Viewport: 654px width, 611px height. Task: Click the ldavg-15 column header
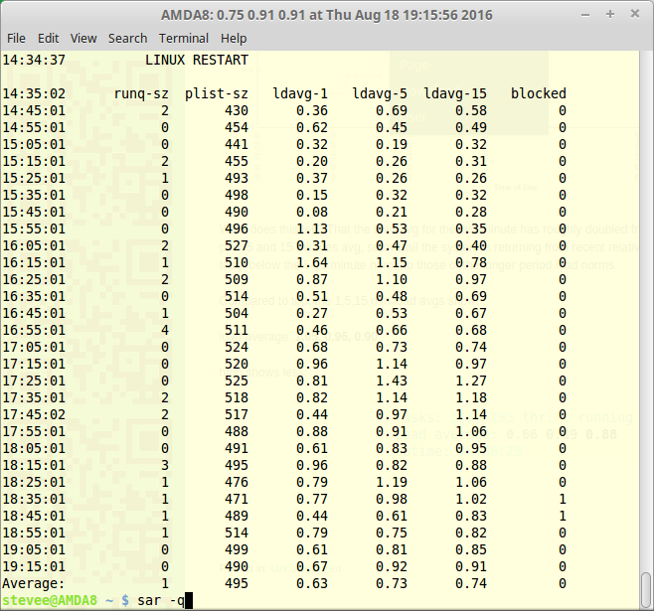point(455,93)
